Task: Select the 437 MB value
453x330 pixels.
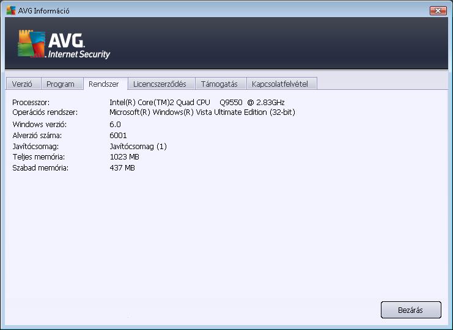Action: [x=122, y=167]
